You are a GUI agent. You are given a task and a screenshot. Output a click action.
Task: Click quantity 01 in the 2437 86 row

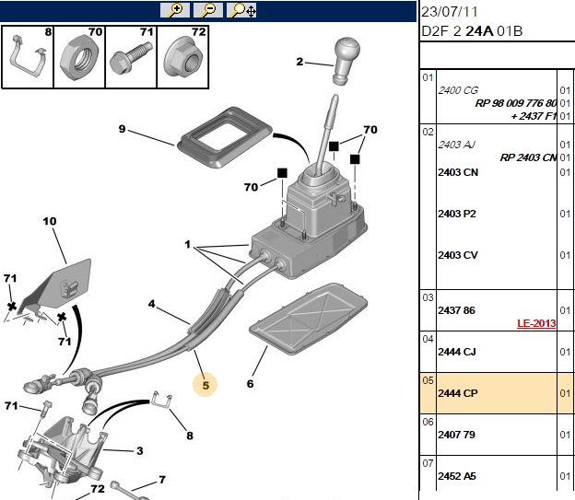coord(565,310)
